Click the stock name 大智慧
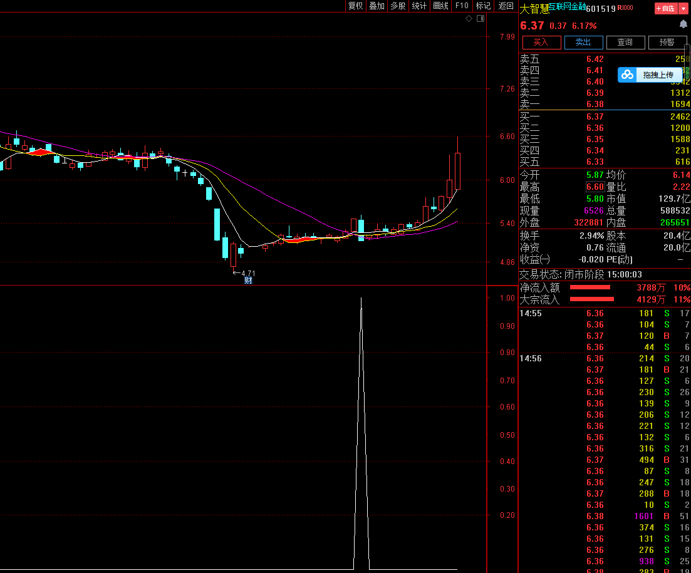Viewport: 691px width, 573px height. click(x=534, y=9)
